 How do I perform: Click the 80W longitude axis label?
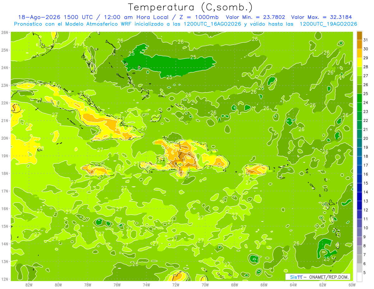[58, 285]
